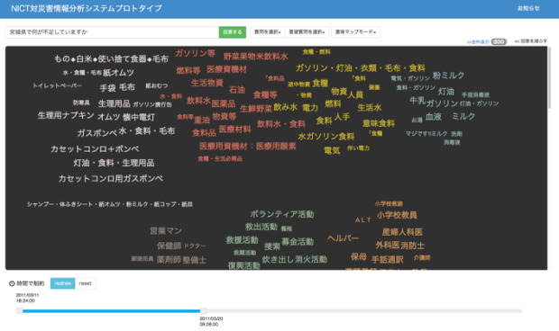Click the green 回答する button
This screenshot has height=331, width=559.
pyautogui.click(x=233, y=32)
